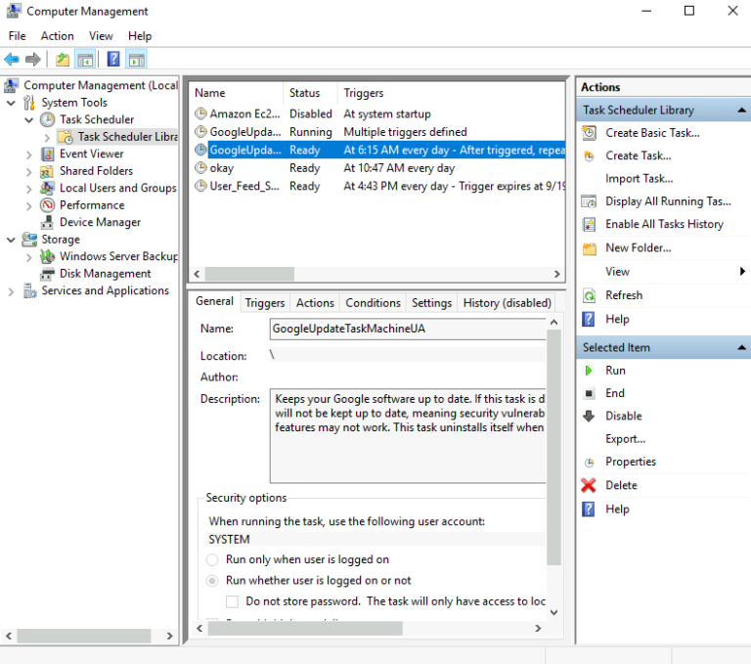Select 'Run only when user is logged on'

pyautogui.click(x=212, y=559)
